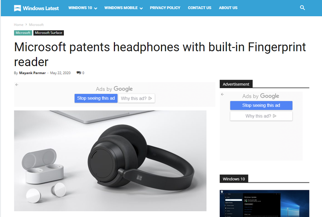Click the Windows Latest flag logo

pos(17,8)
